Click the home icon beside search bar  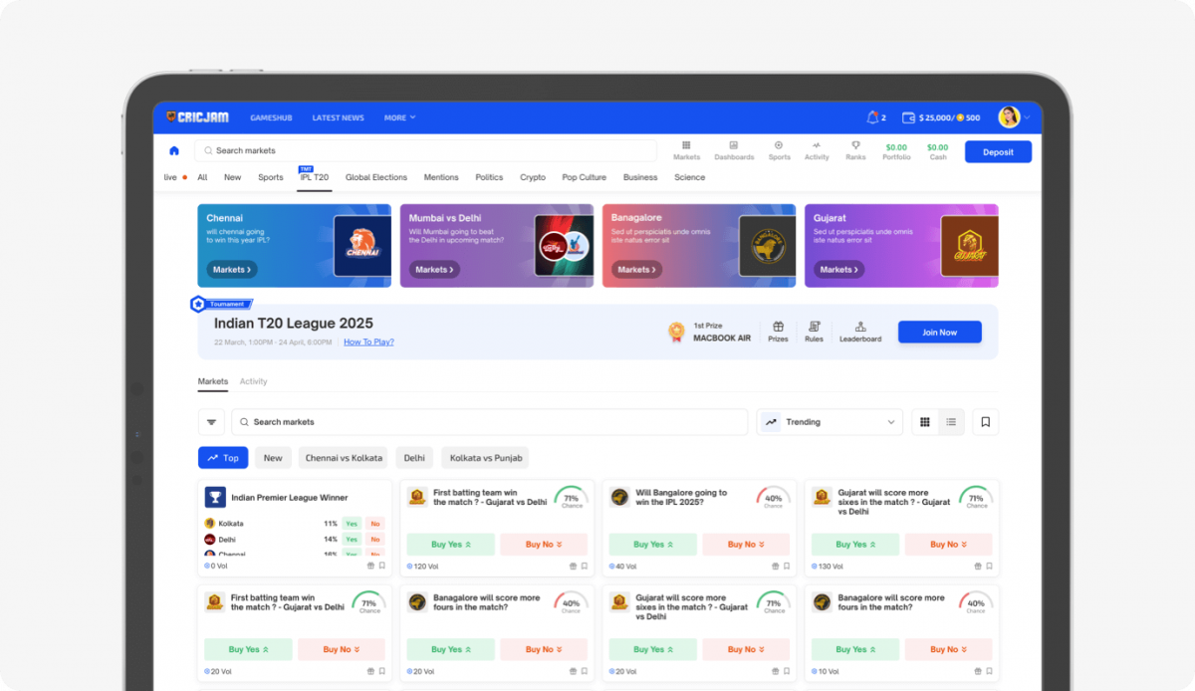pyautogui.click(x=174, y=151)
